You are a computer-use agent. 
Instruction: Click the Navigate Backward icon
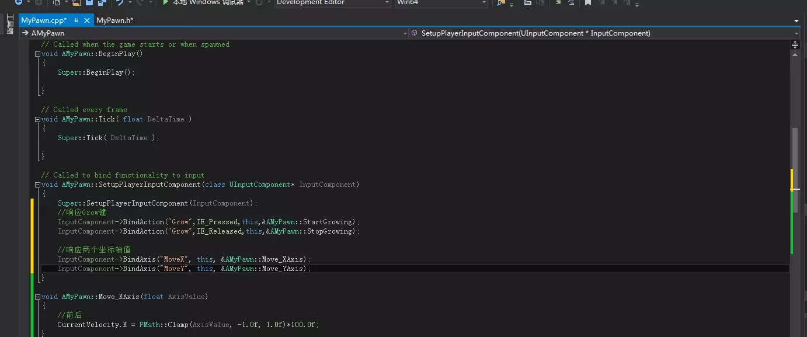[19, 2]
